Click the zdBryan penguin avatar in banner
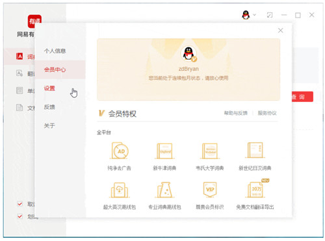Image resolution: width=325 pixels, height=241 pixels. [x=188, y=54]
